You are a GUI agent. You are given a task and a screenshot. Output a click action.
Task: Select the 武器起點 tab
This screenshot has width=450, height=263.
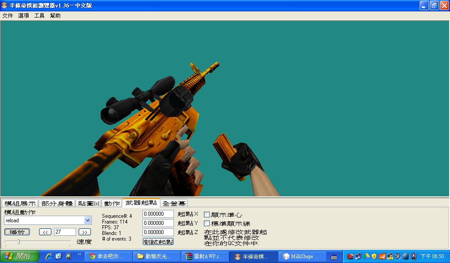(141, 203)
